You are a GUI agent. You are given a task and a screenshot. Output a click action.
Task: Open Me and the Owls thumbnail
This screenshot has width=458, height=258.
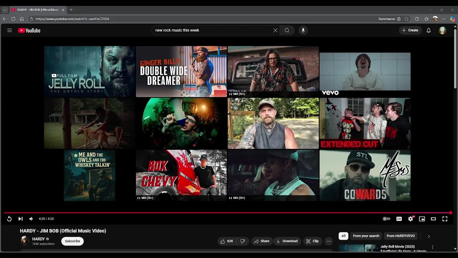(x=89, y=175)
